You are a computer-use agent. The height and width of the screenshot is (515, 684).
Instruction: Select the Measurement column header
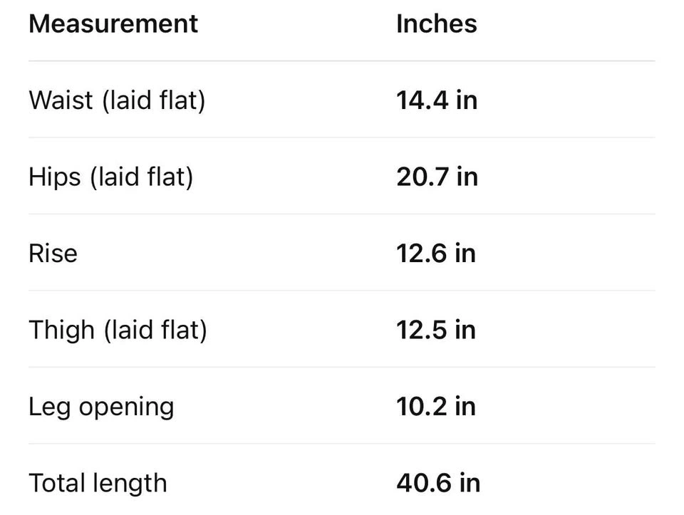tap(113, 24)
